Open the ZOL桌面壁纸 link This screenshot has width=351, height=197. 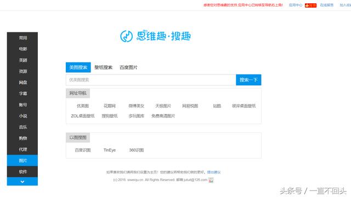coord(83,116)
